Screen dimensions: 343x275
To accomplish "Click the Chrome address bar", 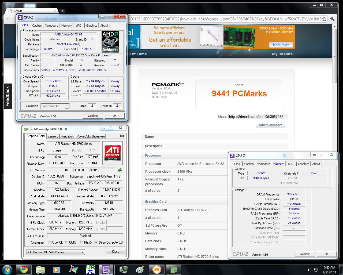I will [224, 19].
